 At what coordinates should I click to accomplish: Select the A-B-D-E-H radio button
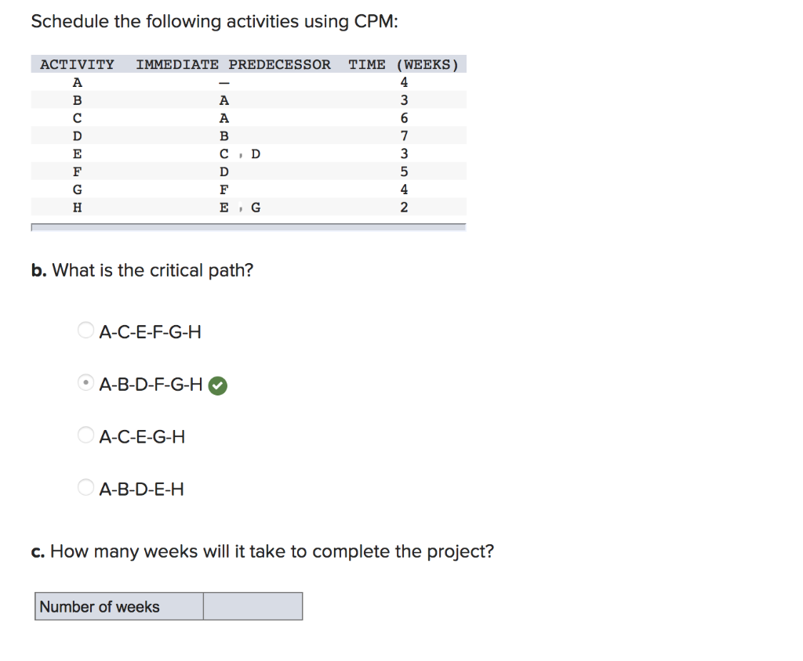tap(85, 486)
